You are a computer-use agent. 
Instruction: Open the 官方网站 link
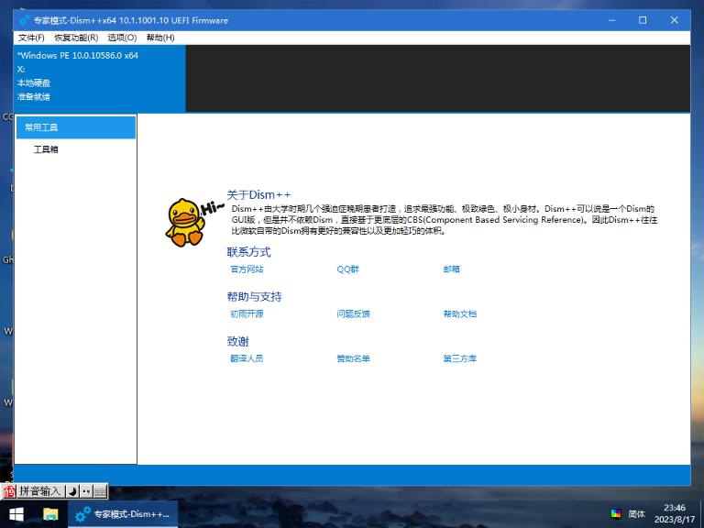[x=247, y=269]
